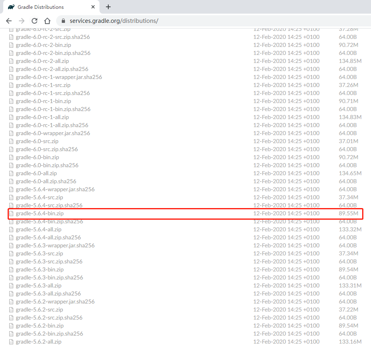Click file icon beside gradle-5.6.2-src.zip
371x346 pixels.
[11, 310]
